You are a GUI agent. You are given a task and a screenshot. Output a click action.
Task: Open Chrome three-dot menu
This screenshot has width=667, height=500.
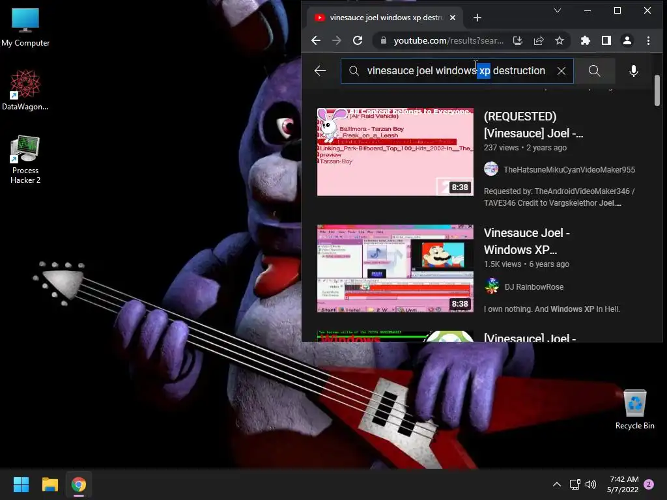(648, 40)
